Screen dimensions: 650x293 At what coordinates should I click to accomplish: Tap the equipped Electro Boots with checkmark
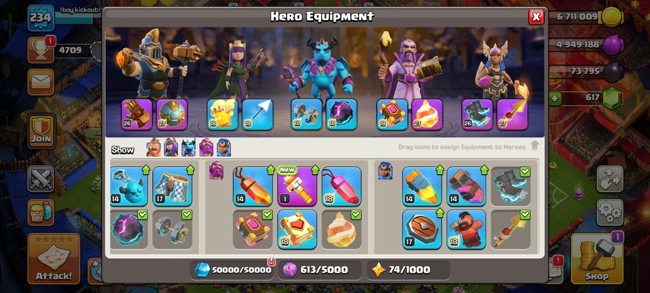(511, 186)
